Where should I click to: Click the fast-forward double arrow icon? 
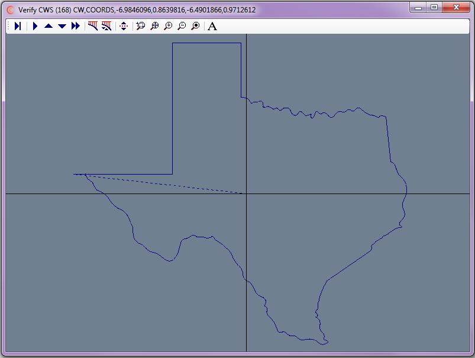click(x=76, y=26)
